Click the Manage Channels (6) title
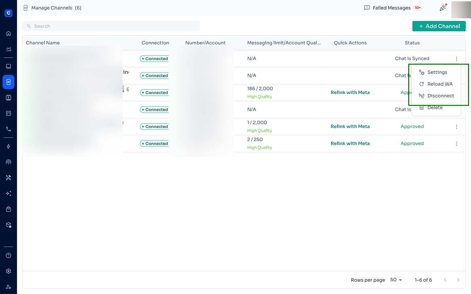 coord(56,8)
